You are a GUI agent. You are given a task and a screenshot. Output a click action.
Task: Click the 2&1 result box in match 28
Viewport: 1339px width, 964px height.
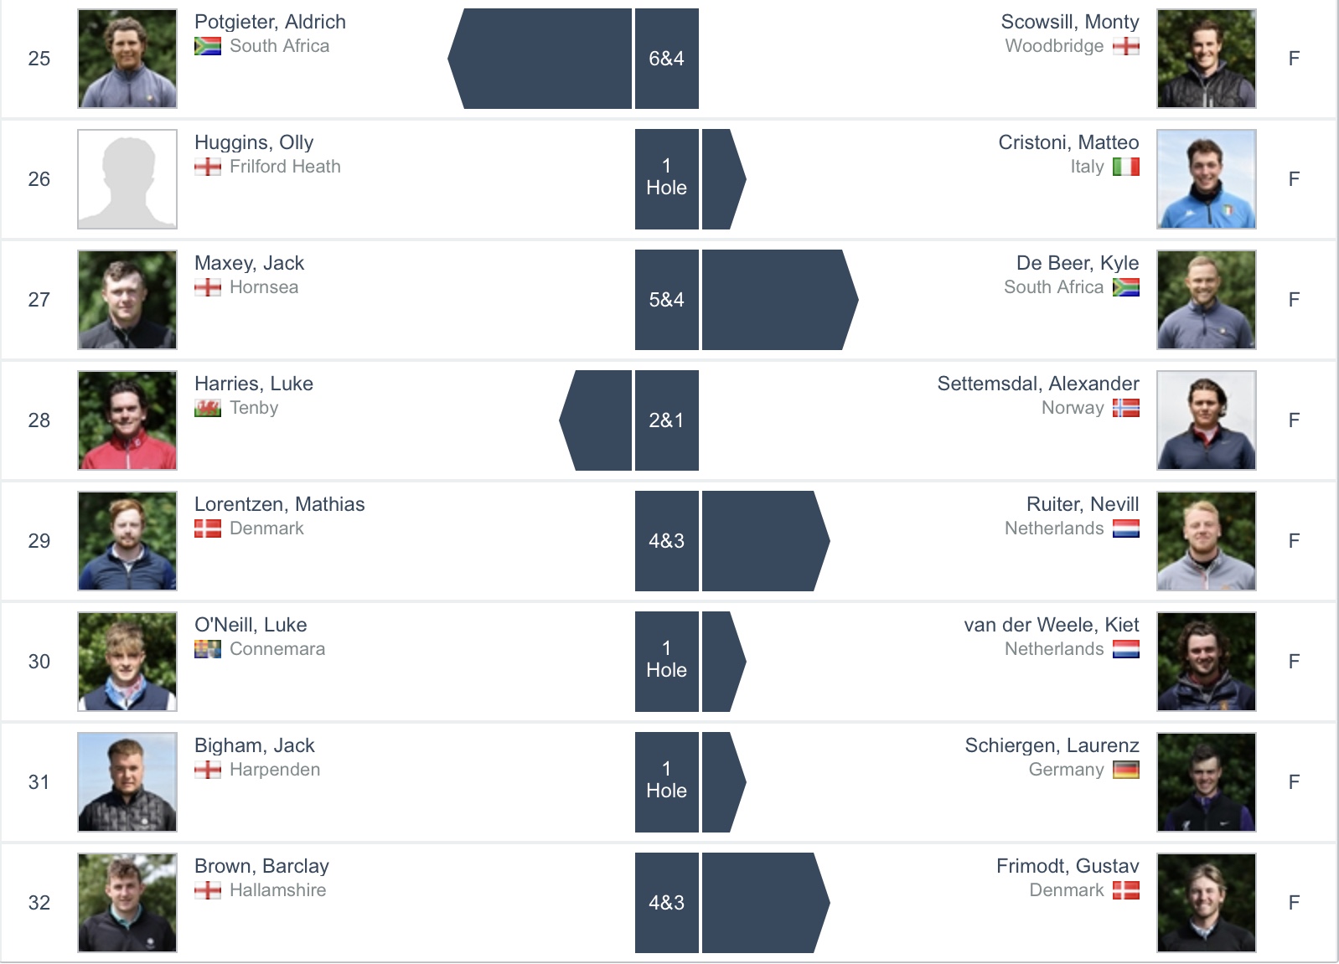tap(666, 420)
